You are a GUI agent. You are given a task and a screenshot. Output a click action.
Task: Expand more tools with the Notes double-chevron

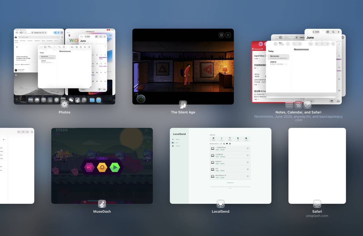pos(328,44)
